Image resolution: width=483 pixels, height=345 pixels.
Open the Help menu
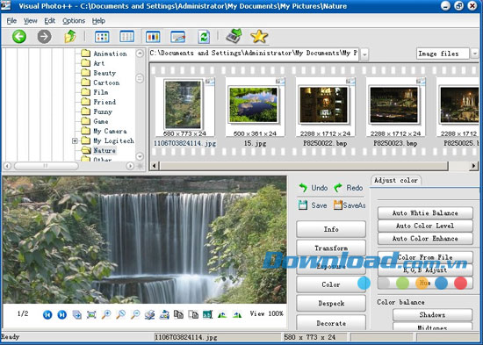[98, 21]
